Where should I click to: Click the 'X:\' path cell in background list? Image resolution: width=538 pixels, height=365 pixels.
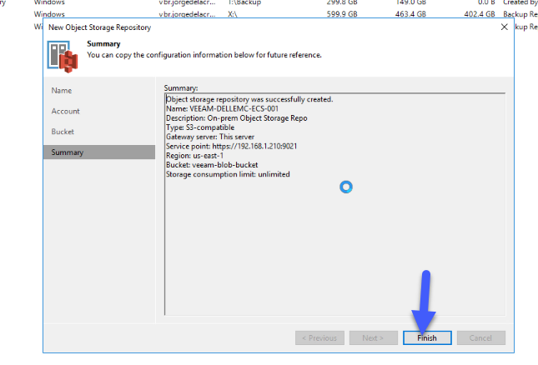point(233,14)
